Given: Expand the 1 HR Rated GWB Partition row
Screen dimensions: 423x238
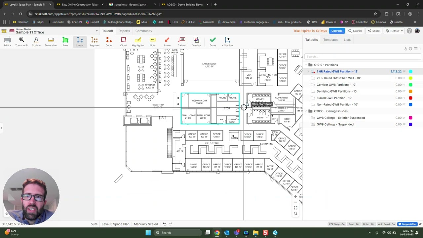Looking at the screenshot, I should [308, 71].
